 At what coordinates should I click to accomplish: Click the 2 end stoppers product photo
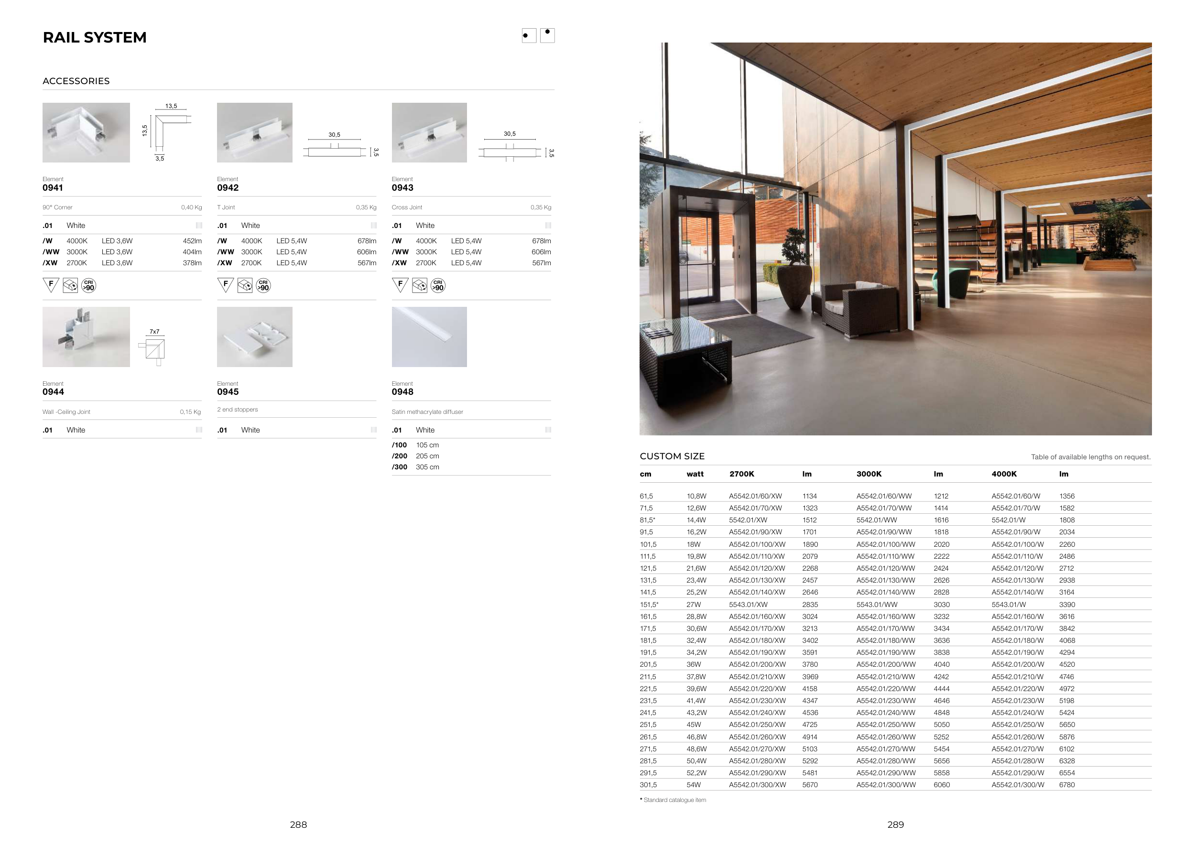click(x=254, y=336)
